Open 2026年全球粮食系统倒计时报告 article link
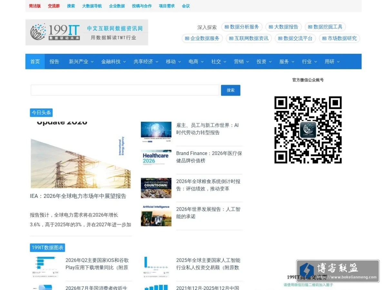 coord(208,185)
